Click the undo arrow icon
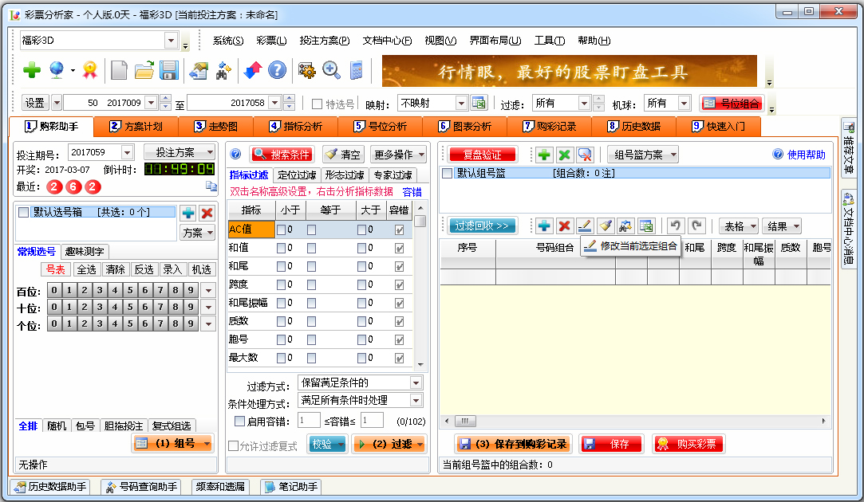864x502 pixels. click(676, 226)
